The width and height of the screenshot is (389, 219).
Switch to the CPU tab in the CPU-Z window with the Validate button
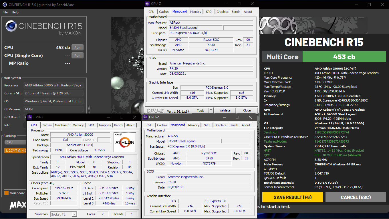point(152,12)
